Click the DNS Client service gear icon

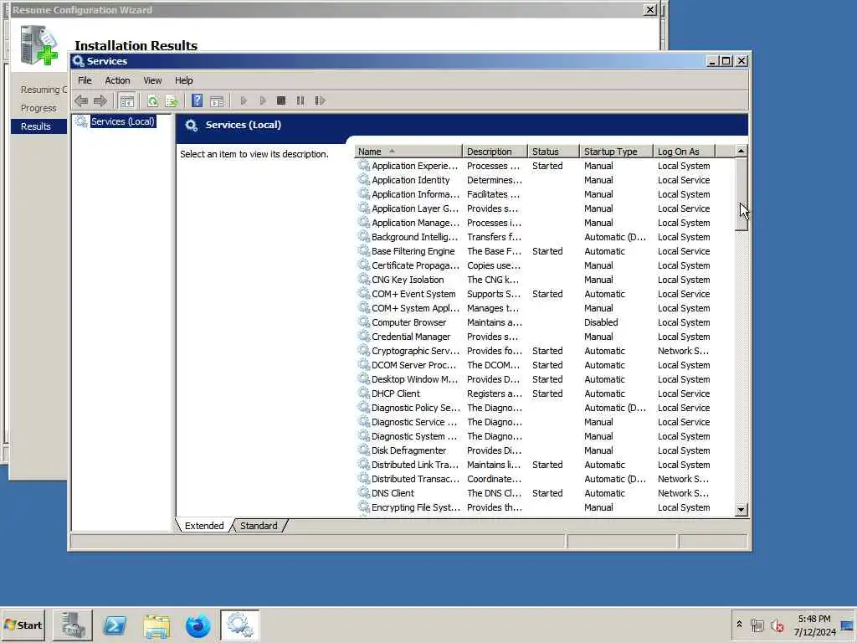coord(363,492)
